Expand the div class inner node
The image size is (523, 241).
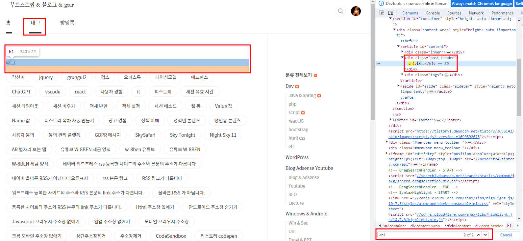[402, 52]
